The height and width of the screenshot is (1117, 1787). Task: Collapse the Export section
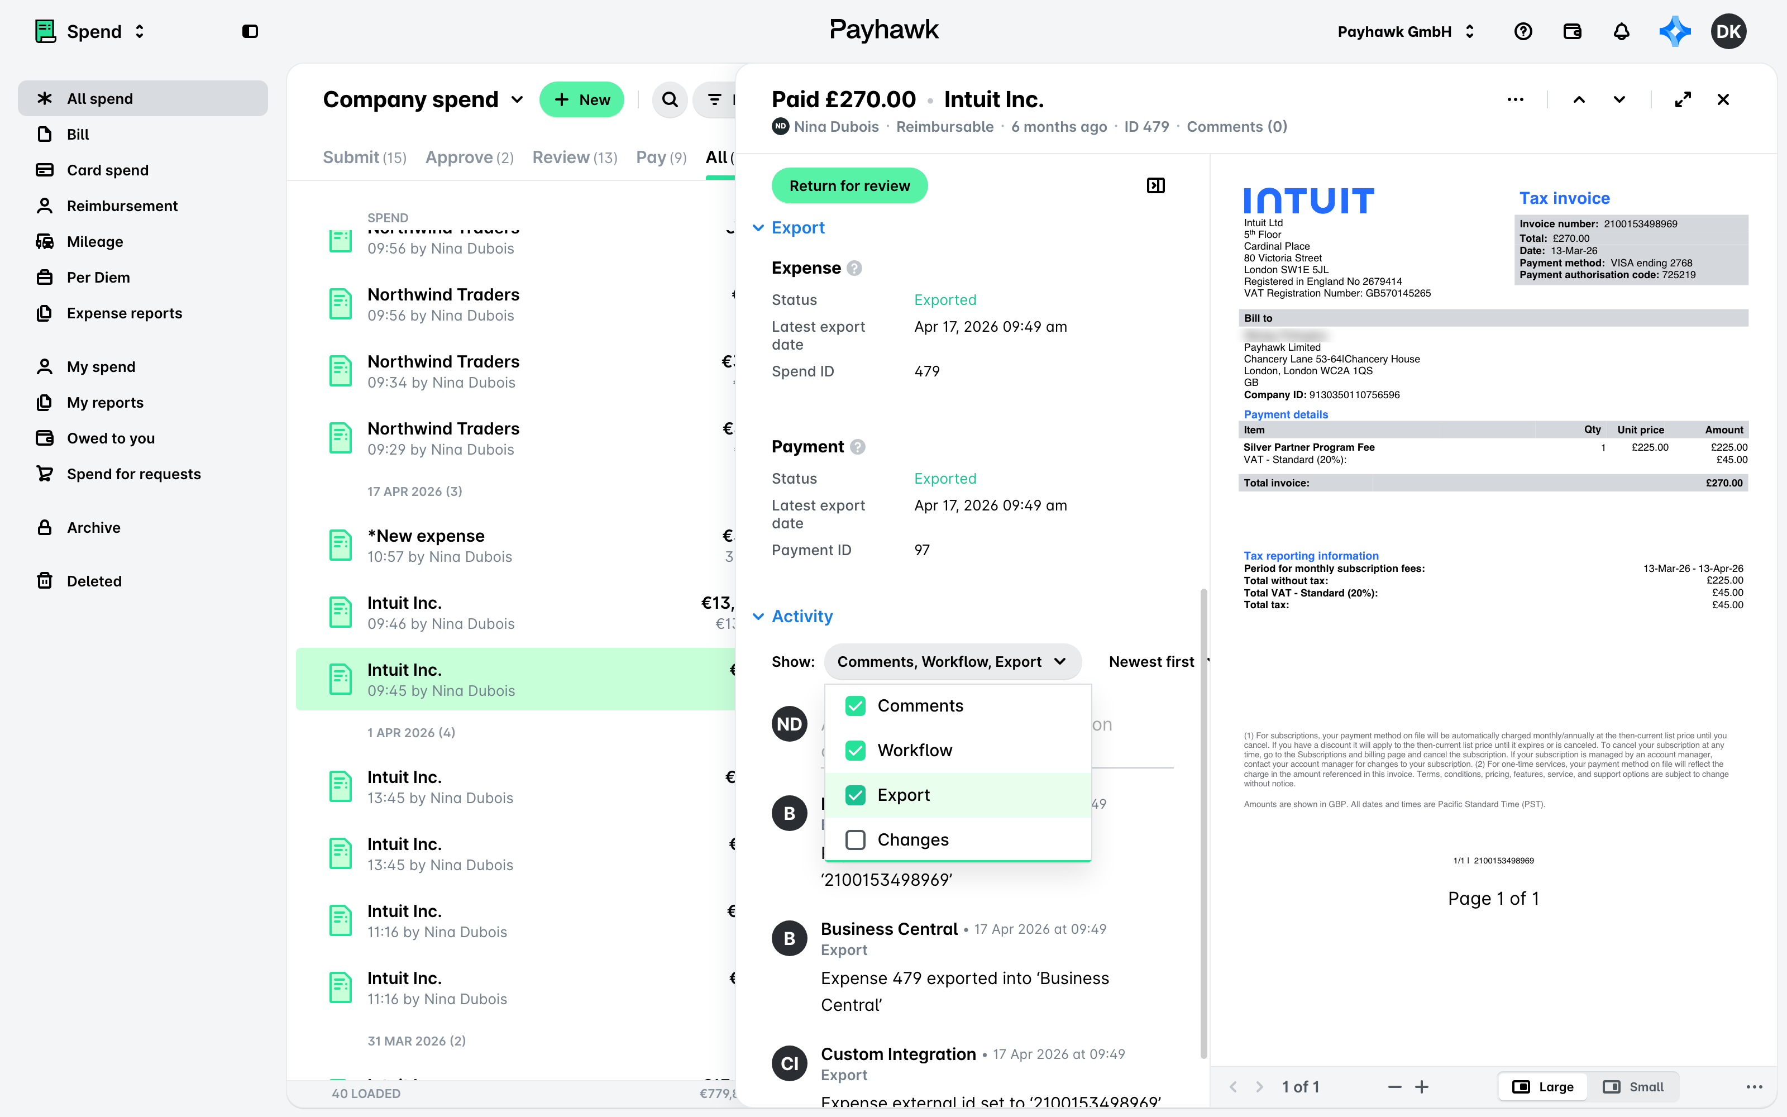(x=789, y=227)
